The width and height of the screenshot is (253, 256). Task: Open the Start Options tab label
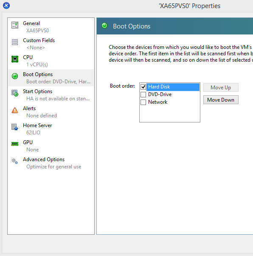37,91
